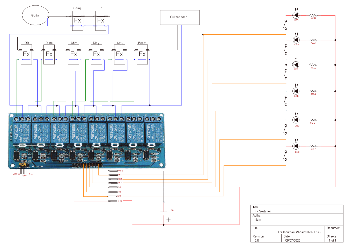This screenshot has height=245, width=346.
Task: Pick the OD Fx block
Action: click(x=26, y=55)
